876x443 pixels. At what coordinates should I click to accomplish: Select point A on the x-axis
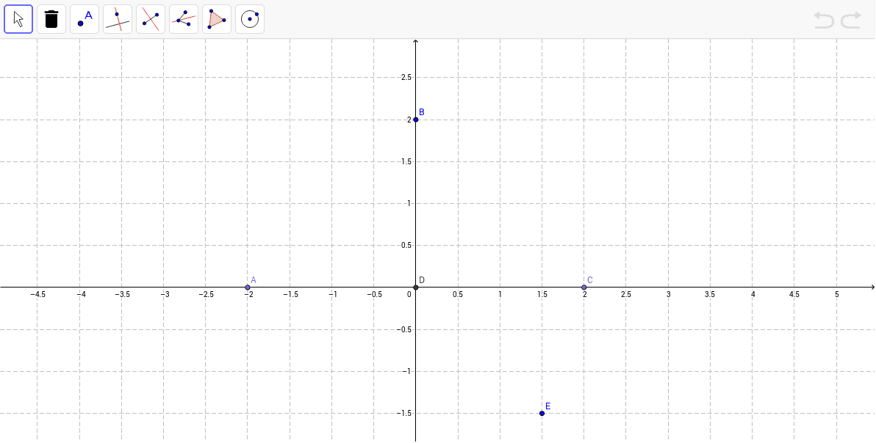point(248,288)
